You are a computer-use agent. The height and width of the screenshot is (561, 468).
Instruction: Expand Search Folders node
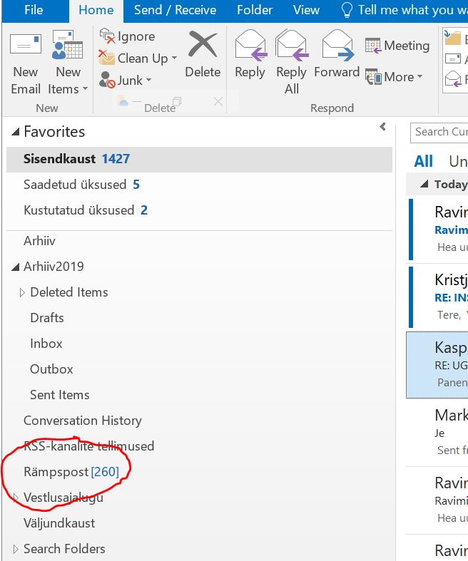point(16,549)
